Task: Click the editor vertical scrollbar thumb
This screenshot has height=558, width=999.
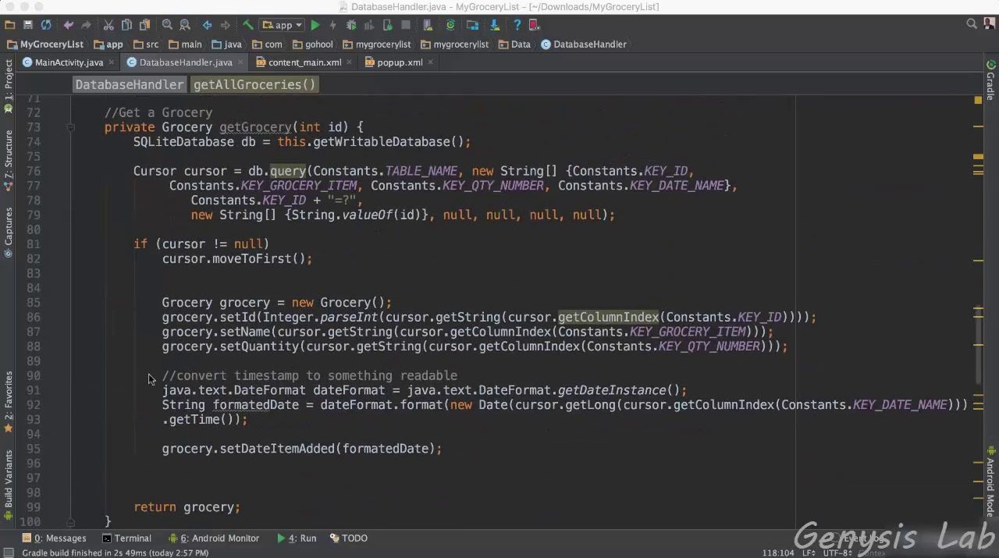Action: pos(978,343)
